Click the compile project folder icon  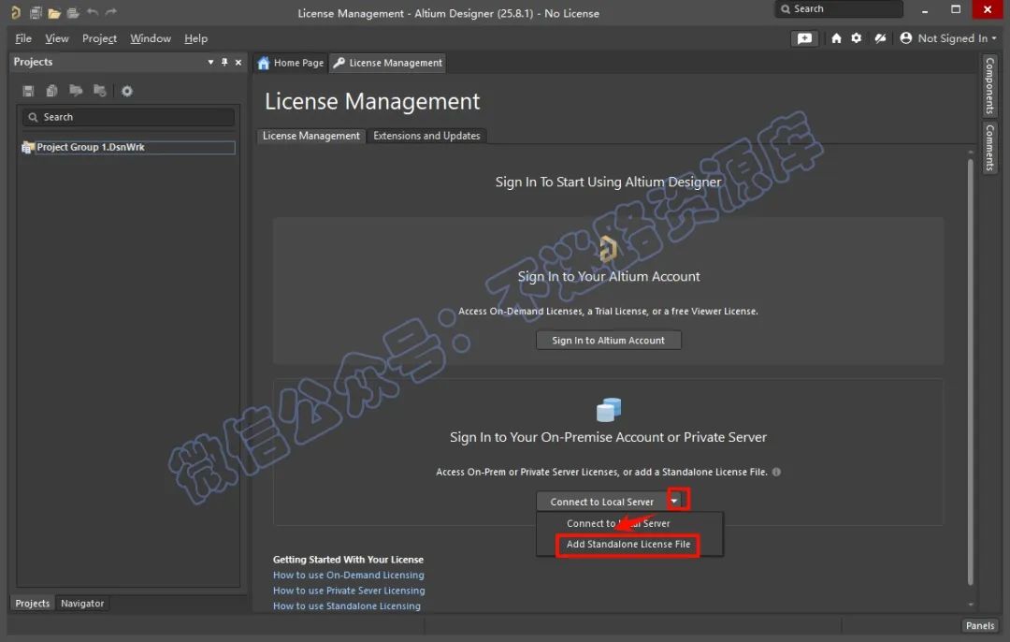[76, 91]
